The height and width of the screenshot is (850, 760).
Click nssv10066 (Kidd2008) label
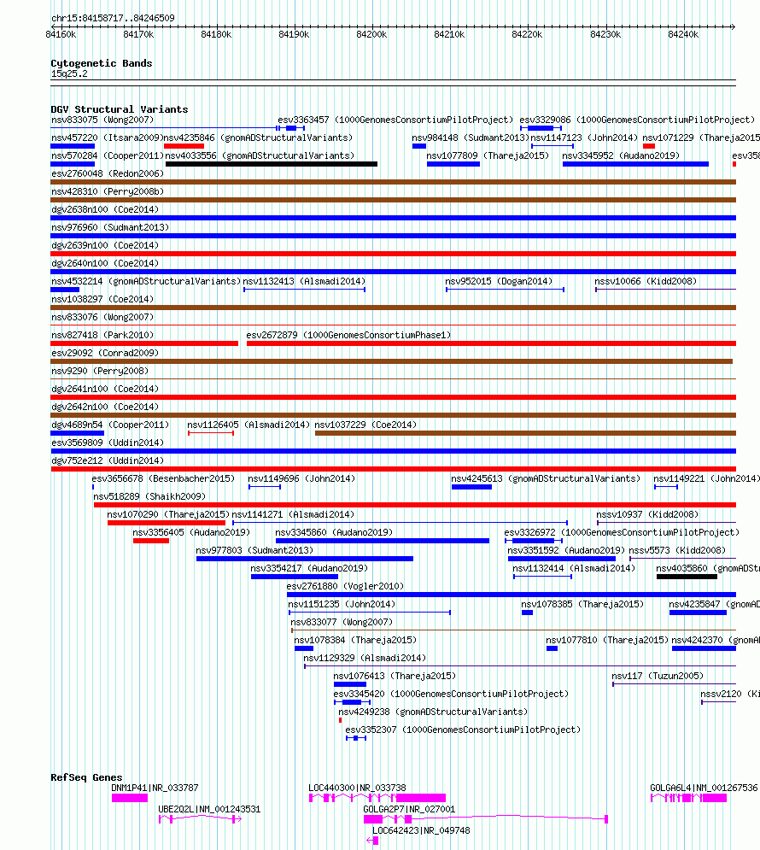click(x=646, y=281)
